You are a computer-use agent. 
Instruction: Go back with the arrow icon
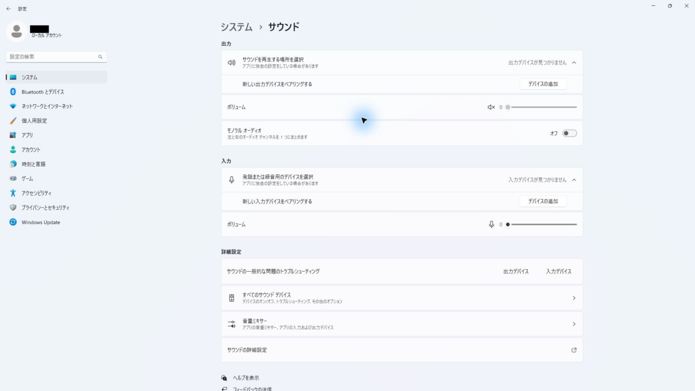(x=8, y=9)
